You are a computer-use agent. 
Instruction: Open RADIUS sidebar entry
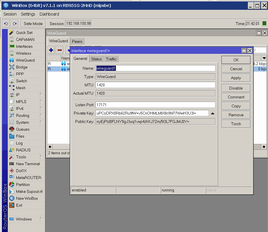[26, 150]
